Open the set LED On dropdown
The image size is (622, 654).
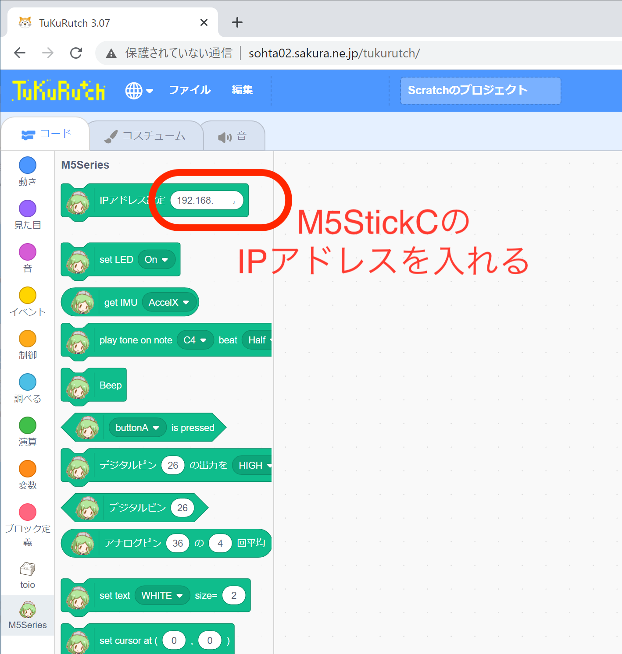coord(157,259)
